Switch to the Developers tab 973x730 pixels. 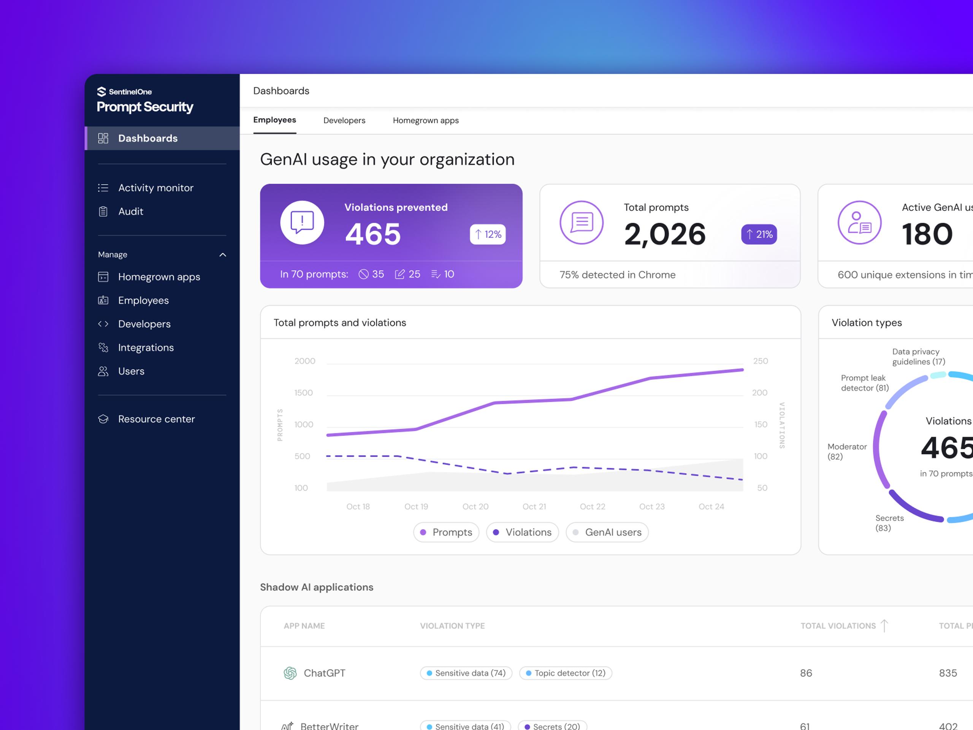click(344, 120)
